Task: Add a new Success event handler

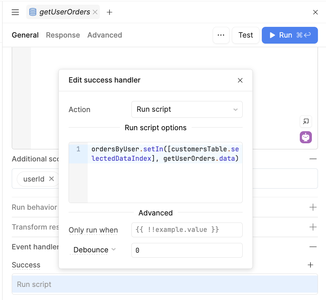Action: click(x=311, y=265)
